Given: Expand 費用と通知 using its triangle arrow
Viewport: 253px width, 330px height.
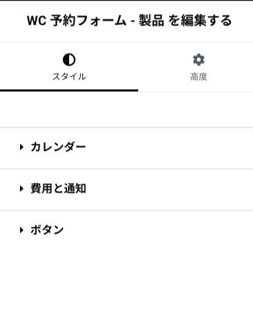Looking at the screenshot, I should 21,188.
